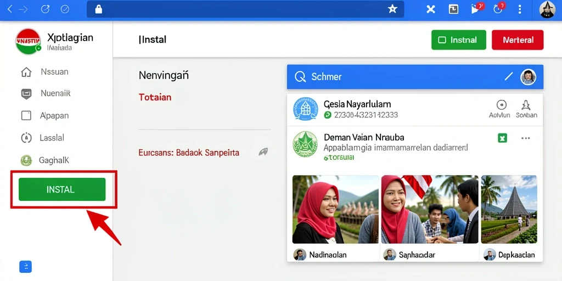Open the Deman Vaian Nrauba green emblem
The width and height of the screenshot is (562, 281).
pyautogui.click(x=305, y=144)
